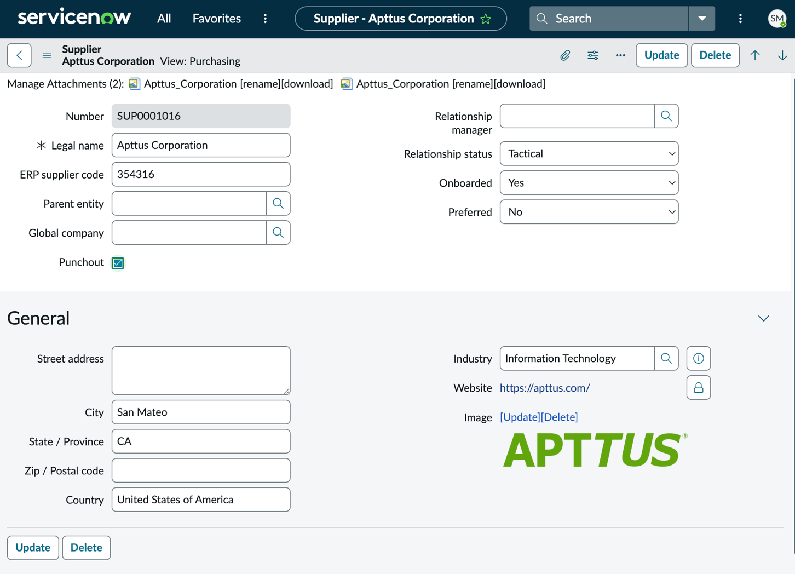The image size is (795, 574).
Task: Open the Onboarded dropdown
Action: [x=589, y=183]
